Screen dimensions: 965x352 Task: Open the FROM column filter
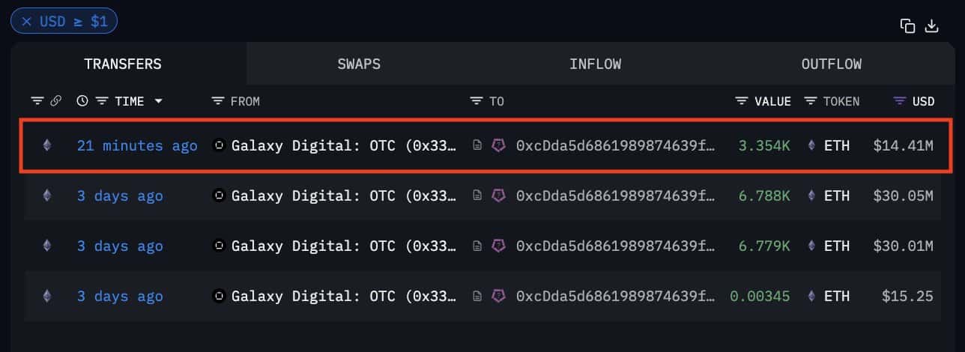pos(218,101)
